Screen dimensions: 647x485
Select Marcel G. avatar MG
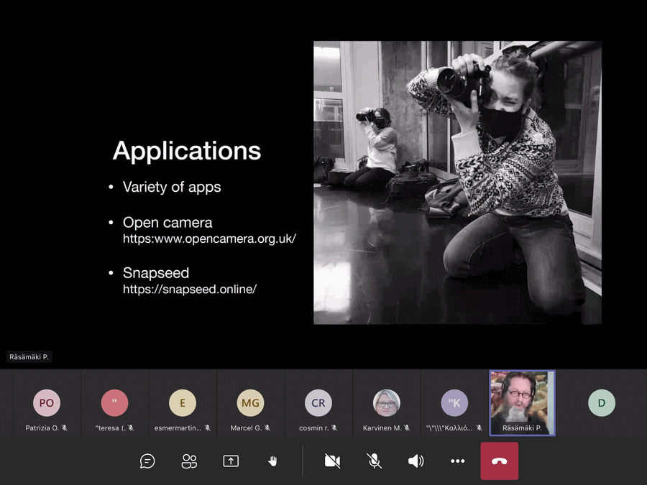(x=250, y=403)
